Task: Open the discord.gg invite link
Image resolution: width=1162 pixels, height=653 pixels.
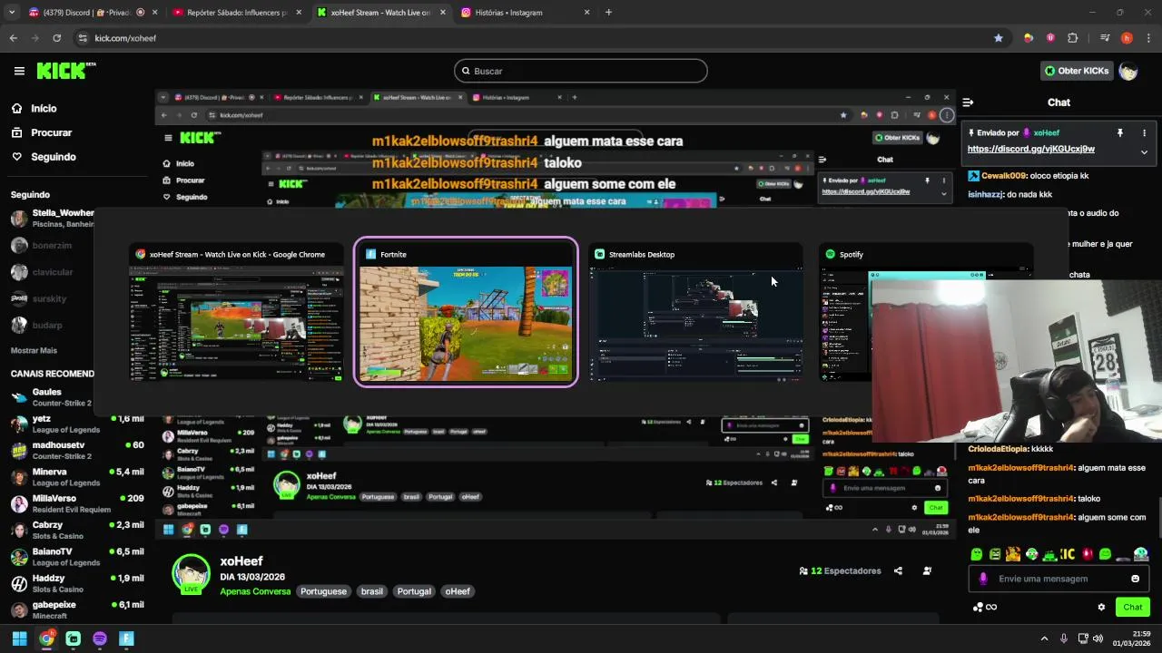Action: [1030, 149]
